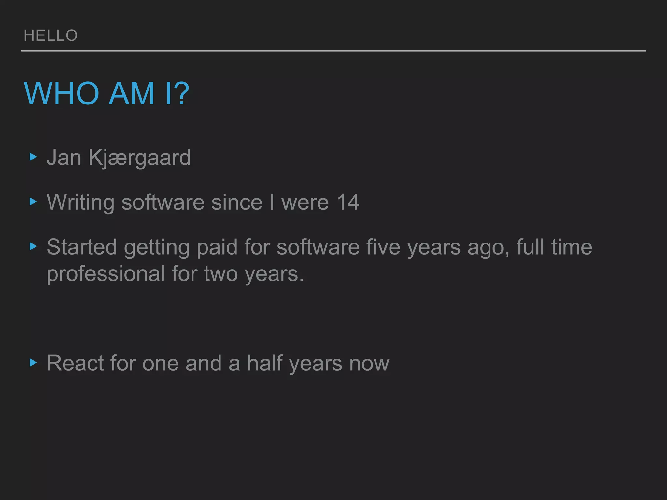The height and width of the screenshot is (500, 667).
Task: Click the first name Jan
Action: pyautogui.click(x=64, y=158)
